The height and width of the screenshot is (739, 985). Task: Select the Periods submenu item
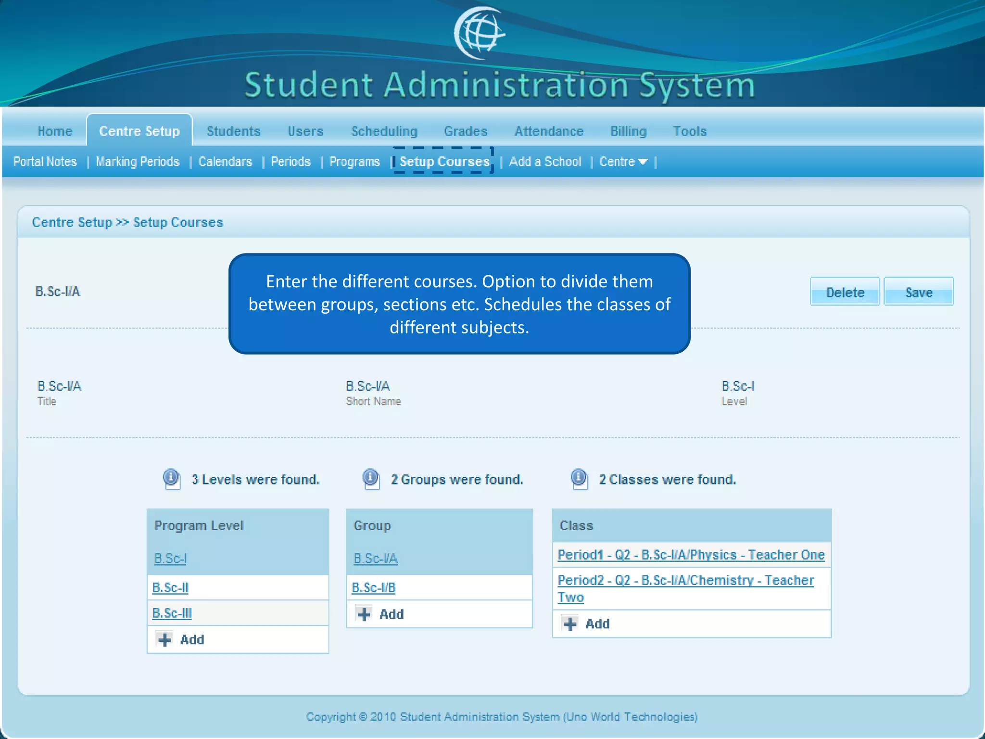tap(290, 162)
